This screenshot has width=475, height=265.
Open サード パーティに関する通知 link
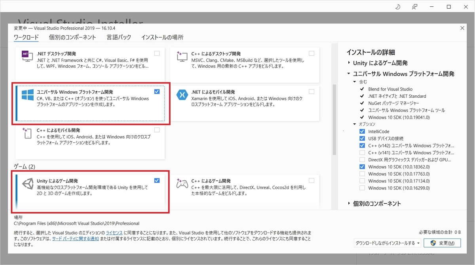click(75, 239)
